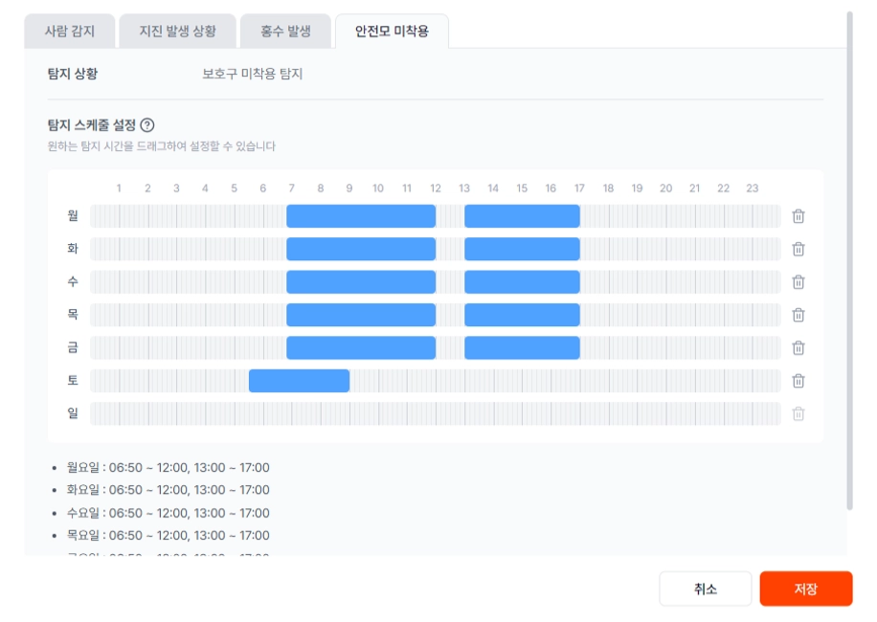Select Tuesday morning blue time block
The image size is (877, 622).
tap(361, 249)
